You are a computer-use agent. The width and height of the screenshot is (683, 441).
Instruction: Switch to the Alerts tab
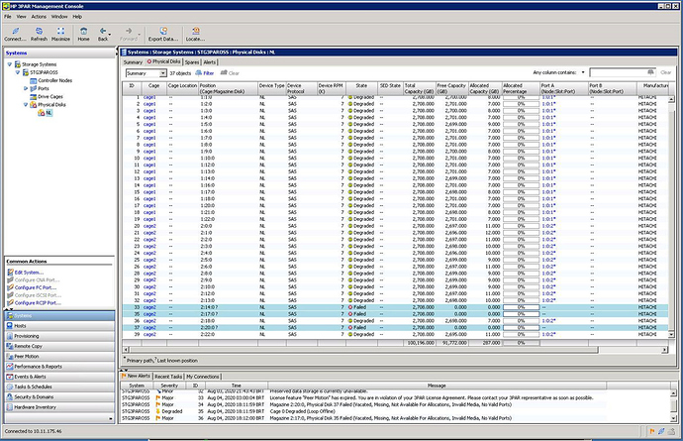[x=210, y=62]
